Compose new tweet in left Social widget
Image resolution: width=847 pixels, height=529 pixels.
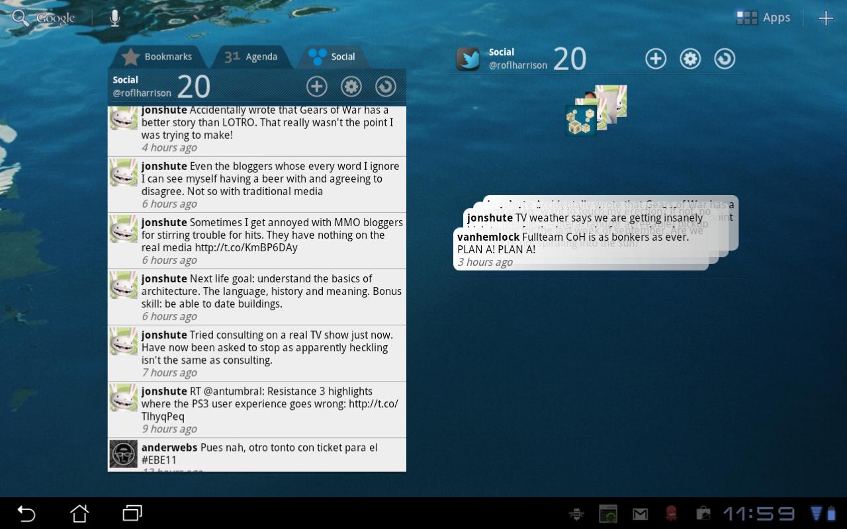[x=316, y=86]
